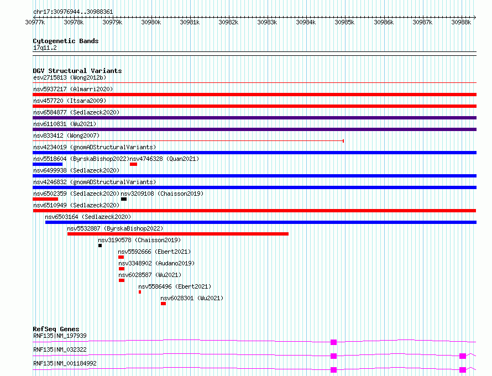Select nsv5586496 (Ebert2021) label

pos(175,286)
